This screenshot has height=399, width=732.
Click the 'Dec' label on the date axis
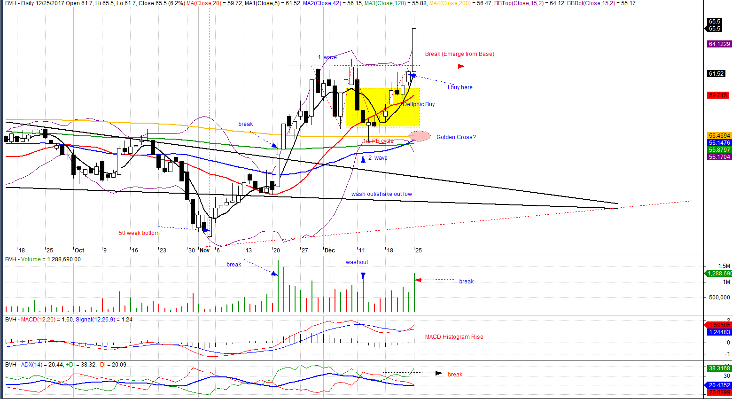click(x=330, y=250)
